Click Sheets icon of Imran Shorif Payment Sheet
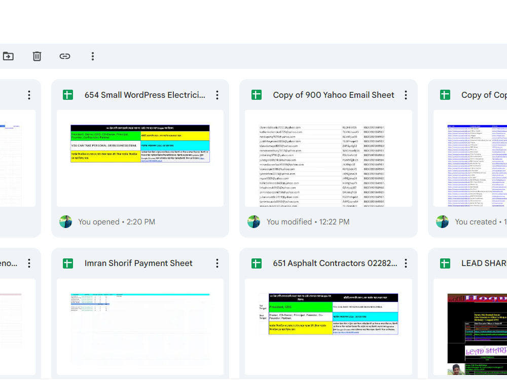This screenshot has width=507, height=380. (68, 263)
